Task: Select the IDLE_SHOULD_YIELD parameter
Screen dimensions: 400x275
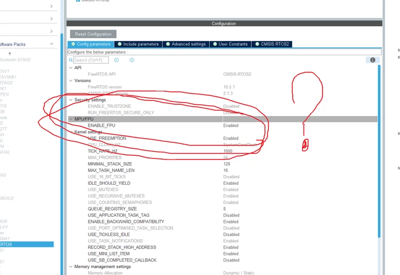Action: [x=109, y=183]
